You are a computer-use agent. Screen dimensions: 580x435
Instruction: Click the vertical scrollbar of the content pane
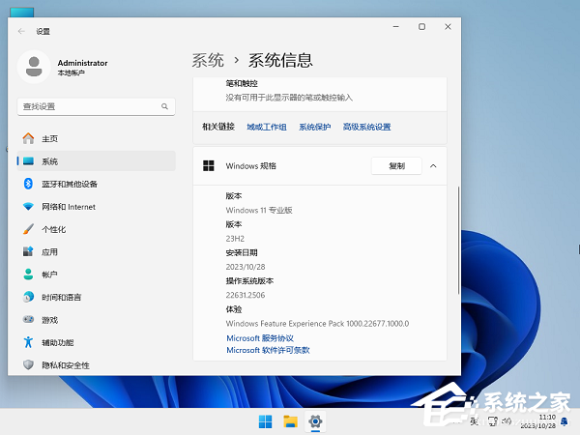coord(458,241)
